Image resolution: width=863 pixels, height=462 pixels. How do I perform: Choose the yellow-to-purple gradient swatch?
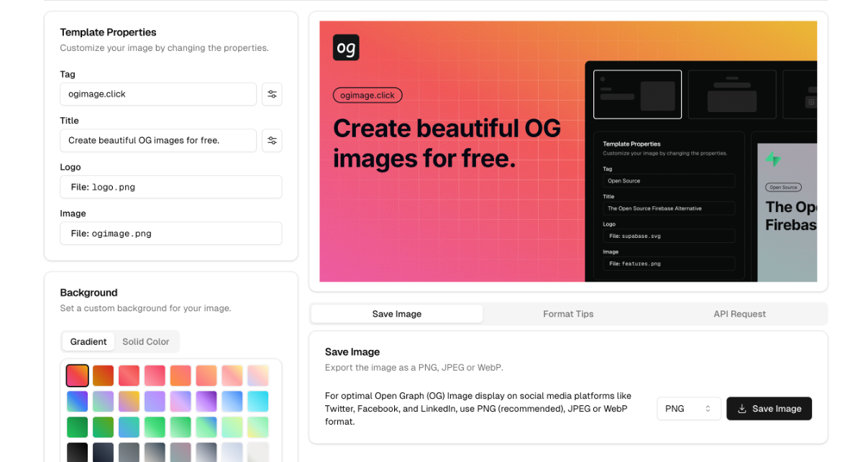129,401
